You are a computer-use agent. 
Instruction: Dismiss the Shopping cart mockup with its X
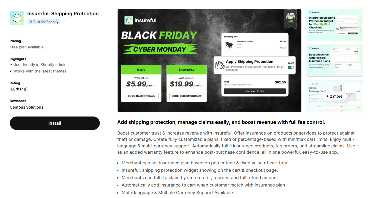(x=285, y=36)
